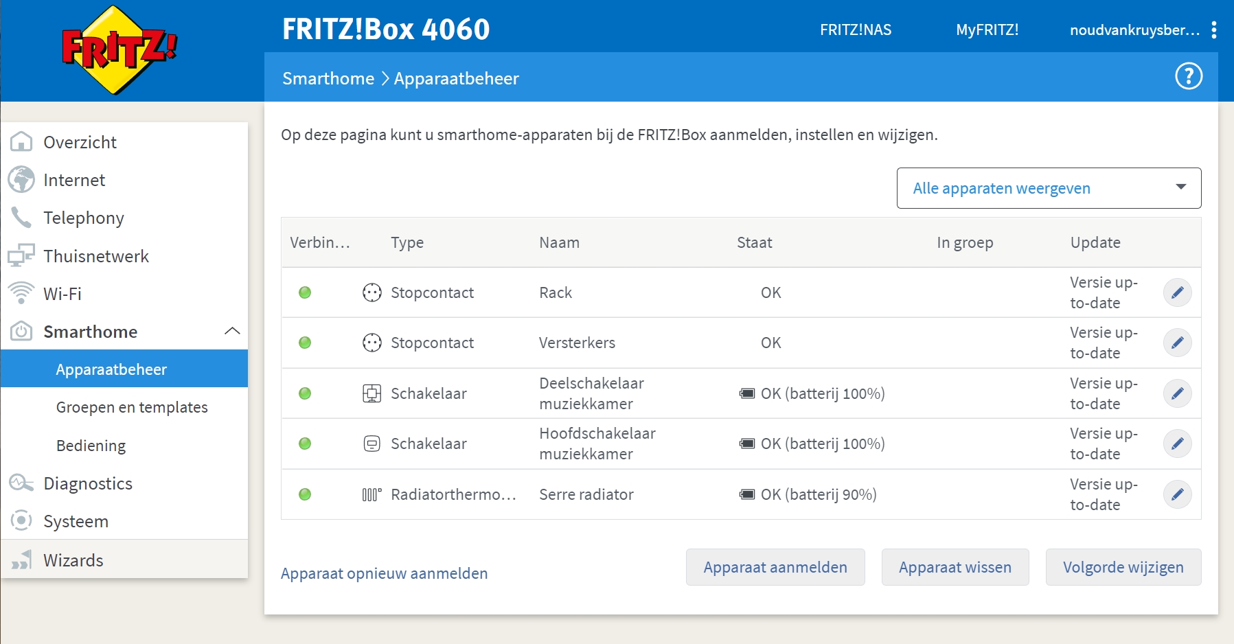
Task: Switch to Groepen en templates
Action: [x=132, y=406]
